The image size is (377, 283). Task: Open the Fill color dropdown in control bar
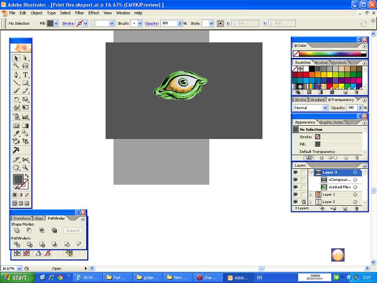pos(56,23)
